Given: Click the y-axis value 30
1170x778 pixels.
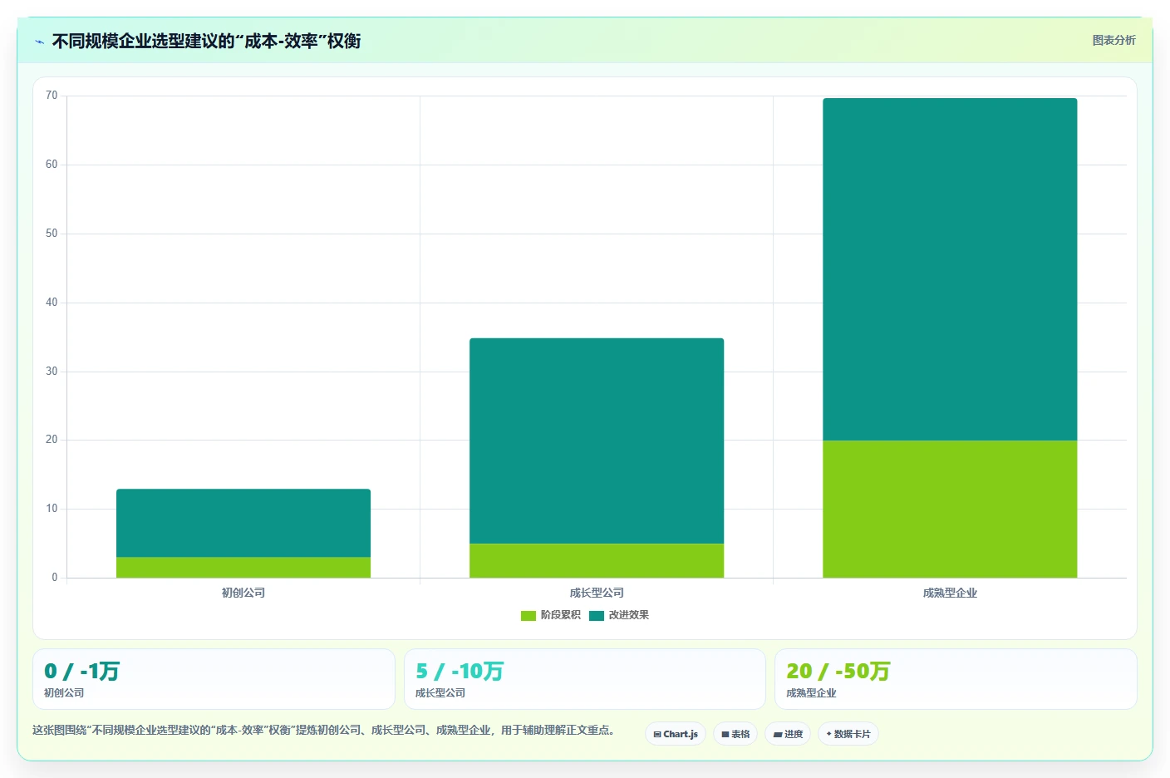Looking at the screenshot, I should 52,372.
